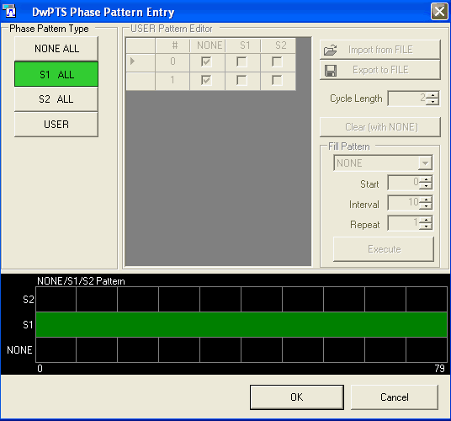This screenshot has width=451, height=421.
Task: Decrease the Cycle Length value
Action: [432, 102]
